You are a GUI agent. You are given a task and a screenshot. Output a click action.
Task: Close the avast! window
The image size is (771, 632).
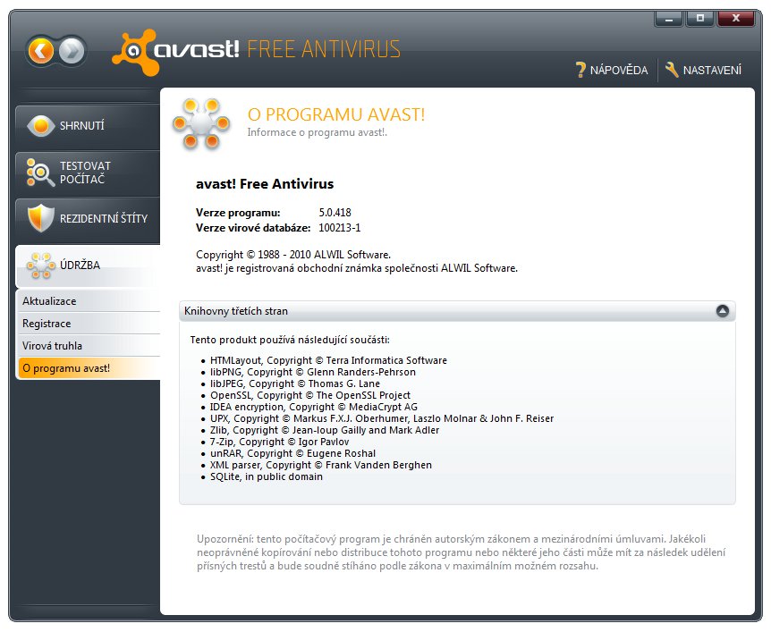pyautogui.click(x=736, y=19)
